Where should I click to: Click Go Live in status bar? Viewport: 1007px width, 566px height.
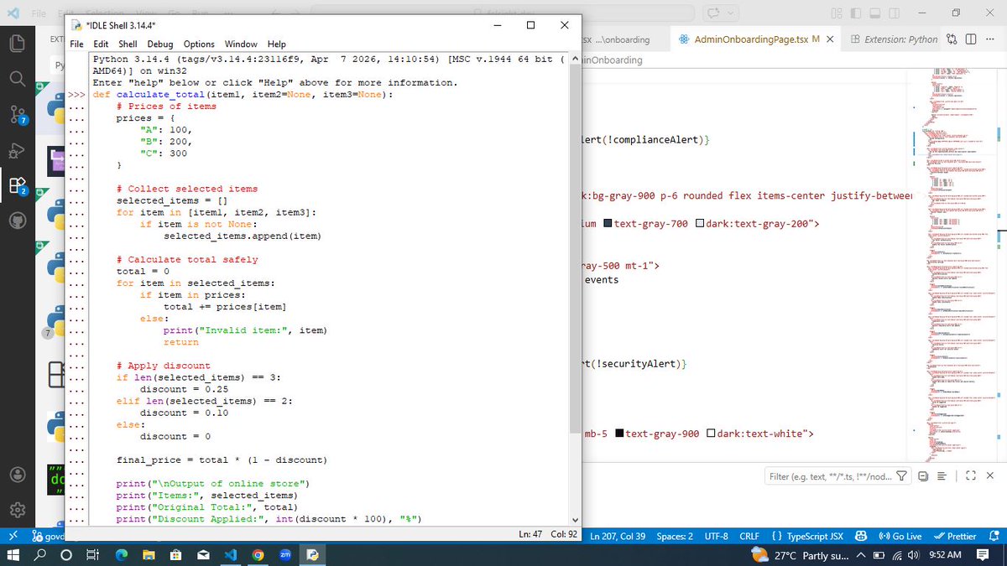click(x=900, y=536)
